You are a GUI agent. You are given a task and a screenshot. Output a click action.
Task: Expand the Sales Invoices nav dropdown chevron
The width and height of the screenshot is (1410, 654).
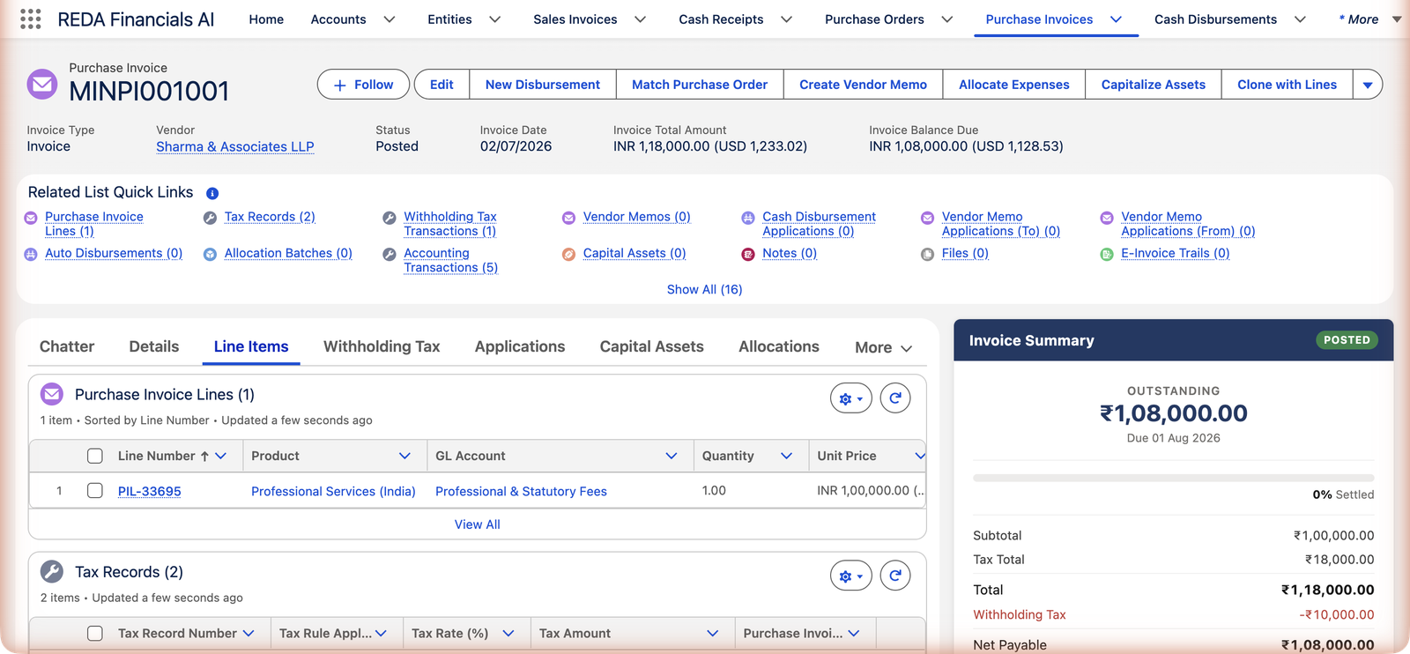[x=640, y=19]
